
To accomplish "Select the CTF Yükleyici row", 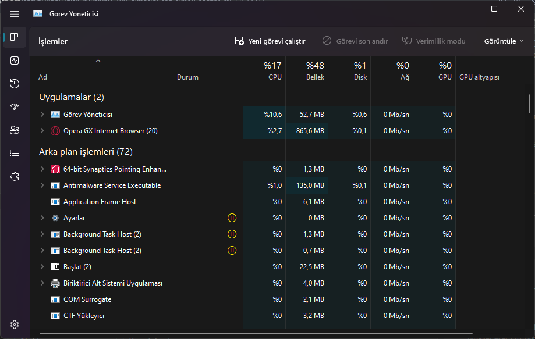I will pos(243,316).
